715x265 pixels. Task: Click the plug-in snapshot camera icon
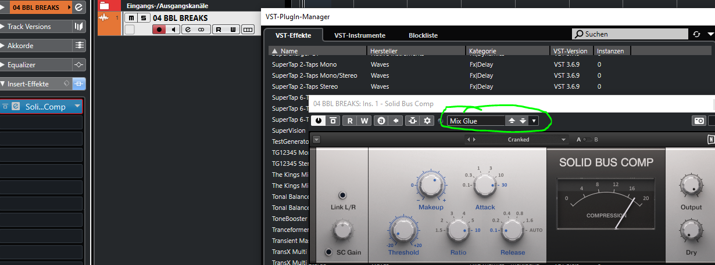click(699, 121)
